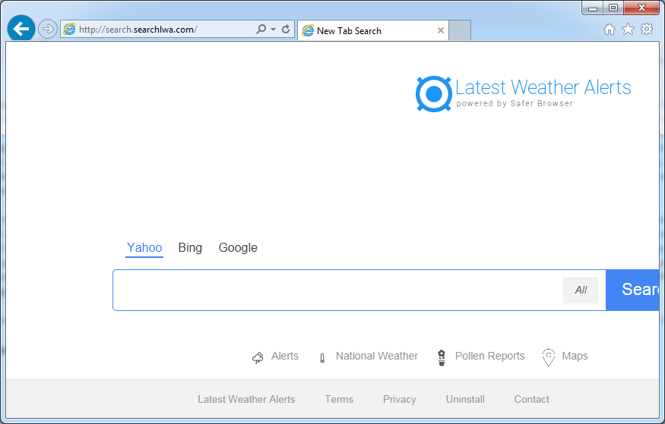The width and height of the screenshot is (665, 424).
Task: Open the Alerts link
Action: (x=285, y=356)
